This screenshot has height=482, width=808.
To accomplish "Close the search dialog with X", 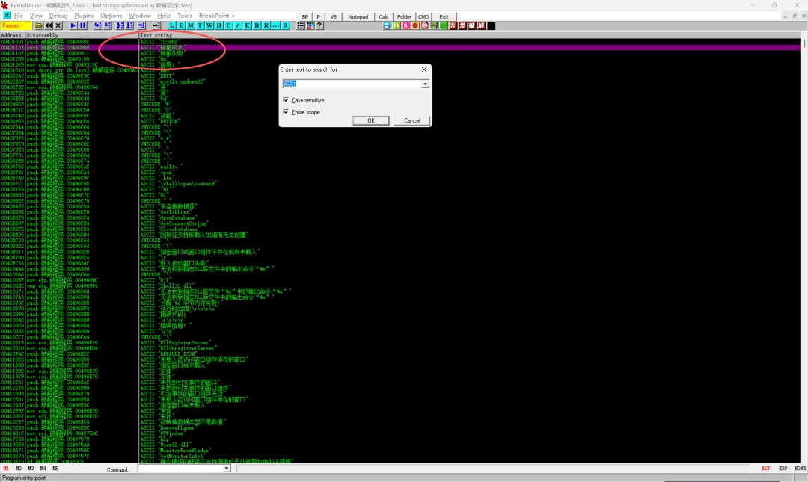I will pos(424,69).
